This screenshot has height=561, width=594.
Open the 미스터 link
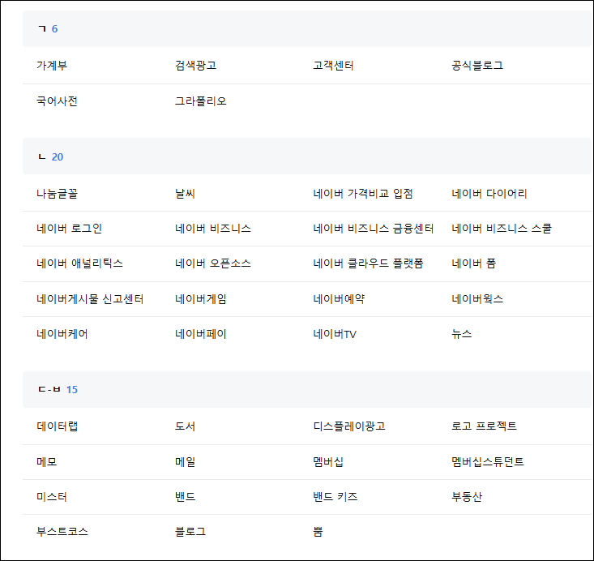point(52,497)
